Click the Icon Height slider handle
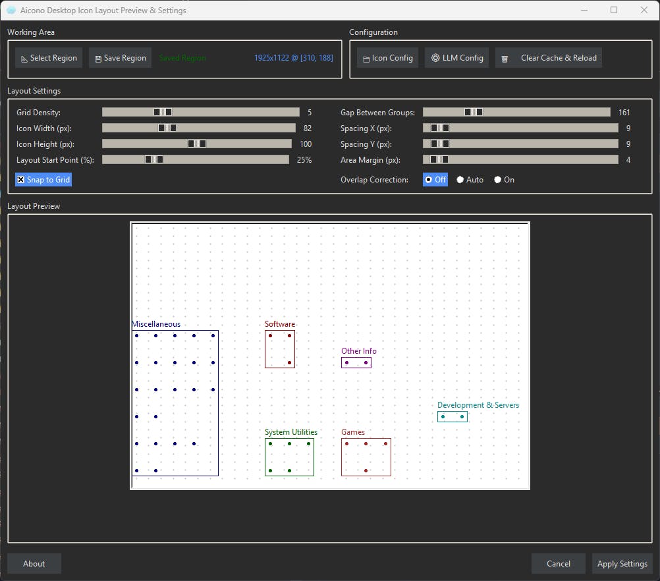 tap(196, 144)
